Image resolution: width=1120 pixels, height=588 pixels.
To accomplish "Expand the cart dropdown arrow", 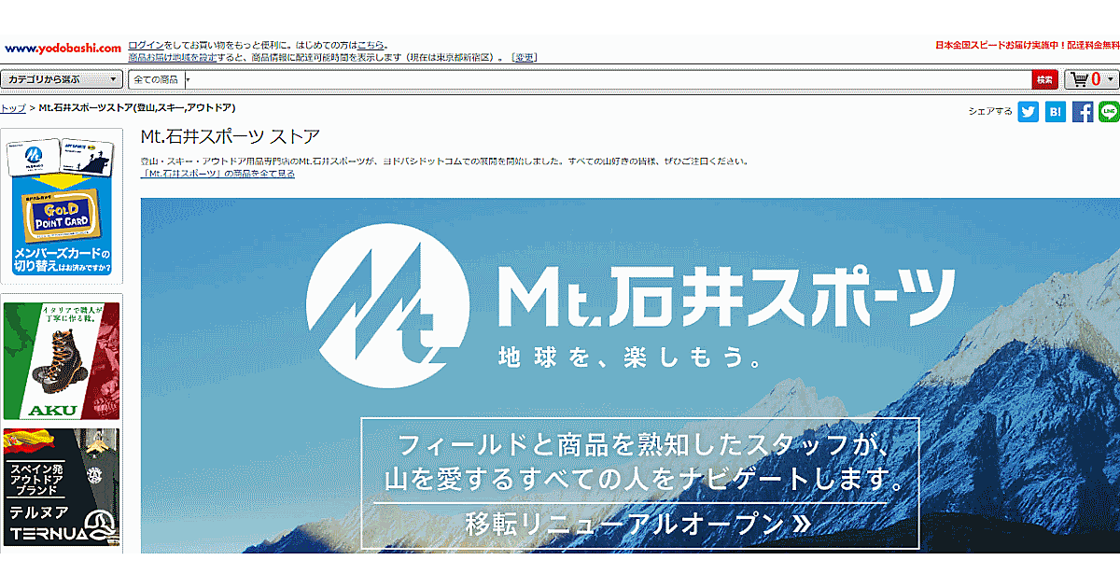I will pos(1110,80).
